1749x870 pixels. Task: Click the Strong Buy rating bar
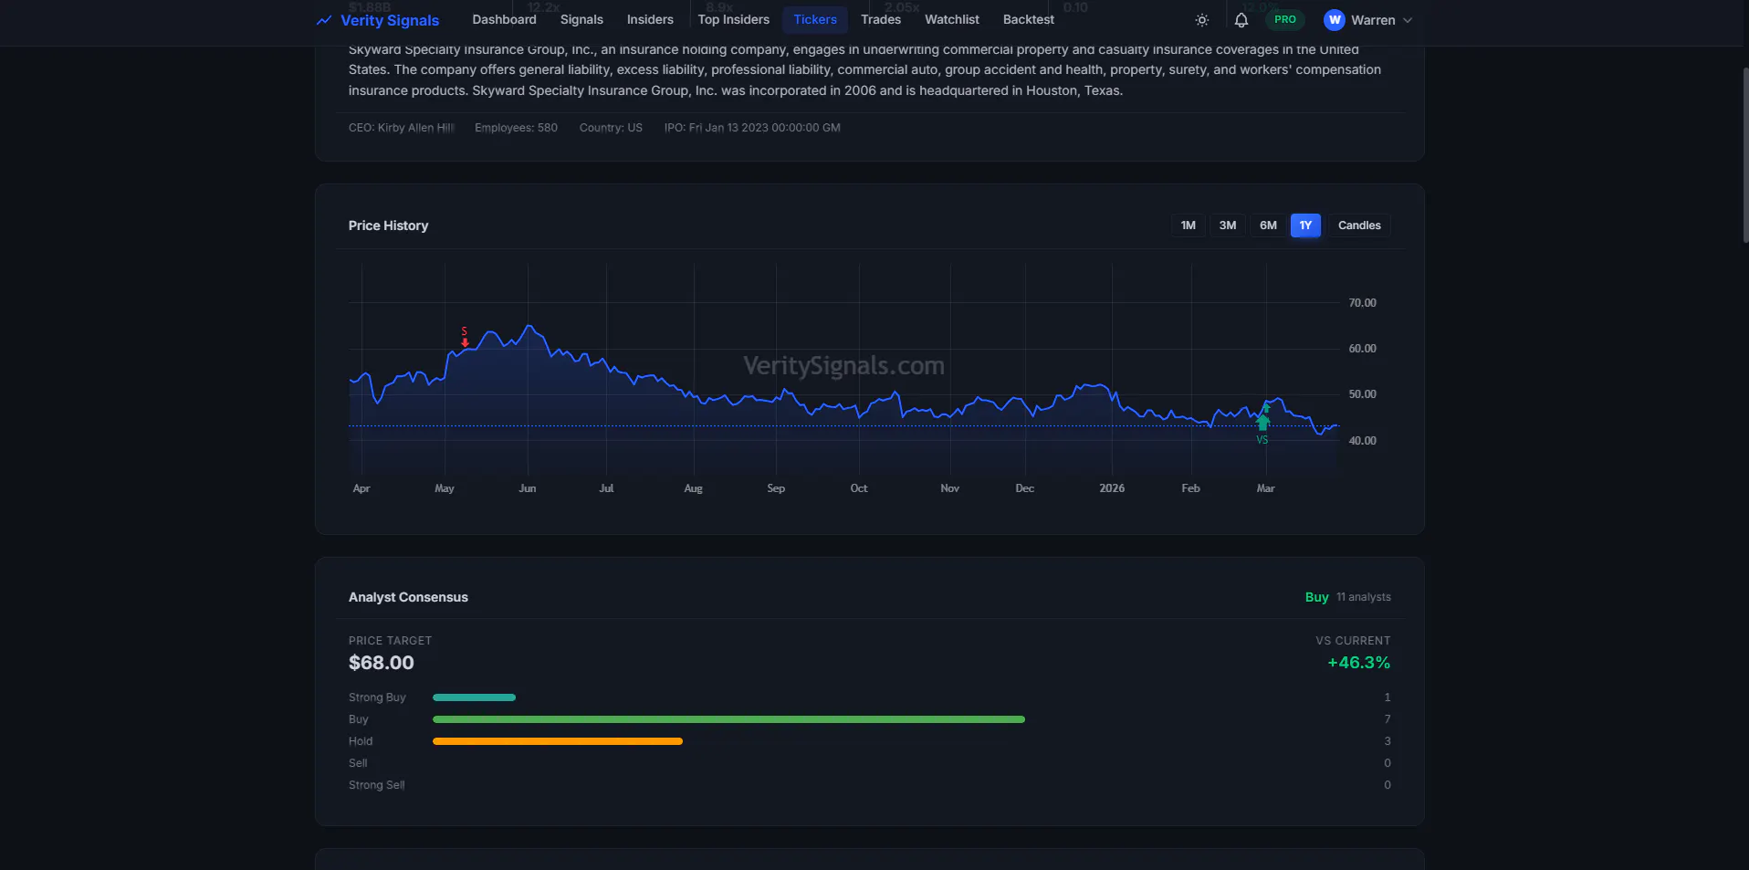click(x=474, y=697)
